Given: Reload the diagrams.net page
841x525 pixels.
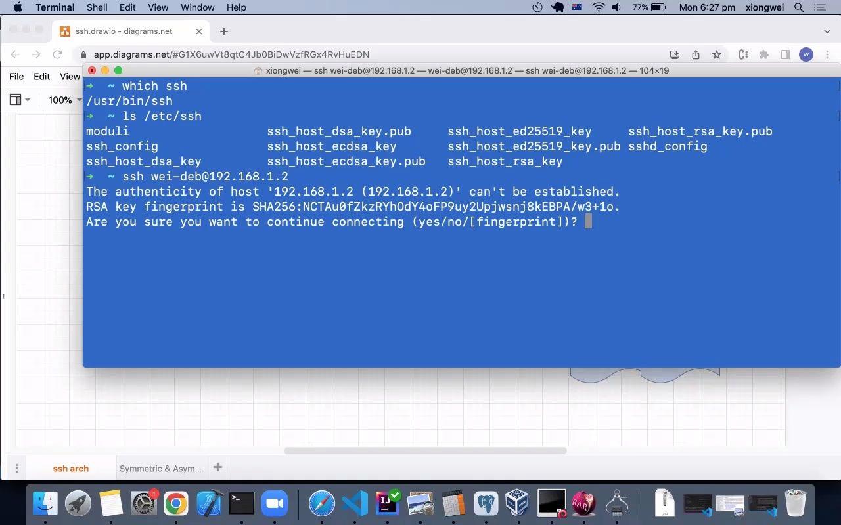Looking at the screenshot, I should click(57, 54).
